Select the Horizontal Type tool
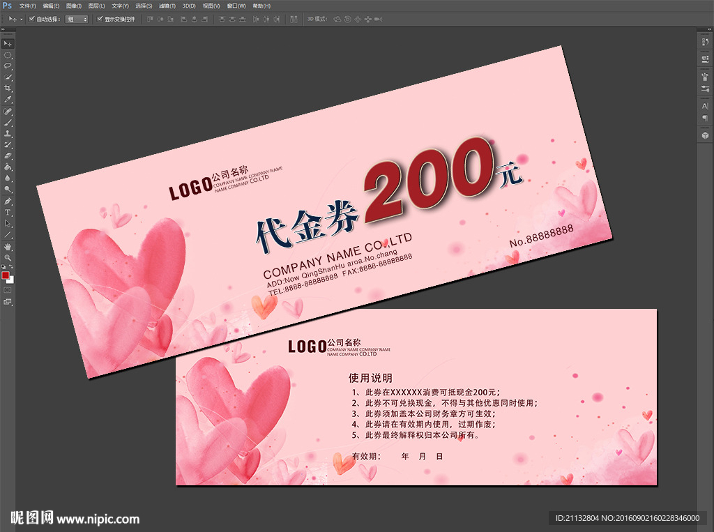 pyautogui.click(x=8, y=212)
